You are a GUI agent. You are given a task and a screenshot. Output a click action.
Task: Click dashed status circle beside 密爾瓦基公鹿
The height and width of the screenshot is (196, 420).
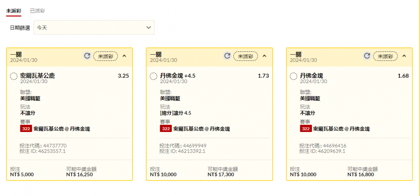pos(14,76)
